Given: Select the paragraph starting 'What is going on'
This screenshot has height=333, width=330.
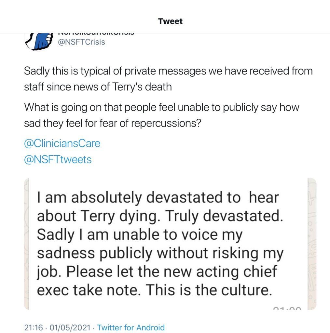Looking at the screenshot, I should (161, 115).
